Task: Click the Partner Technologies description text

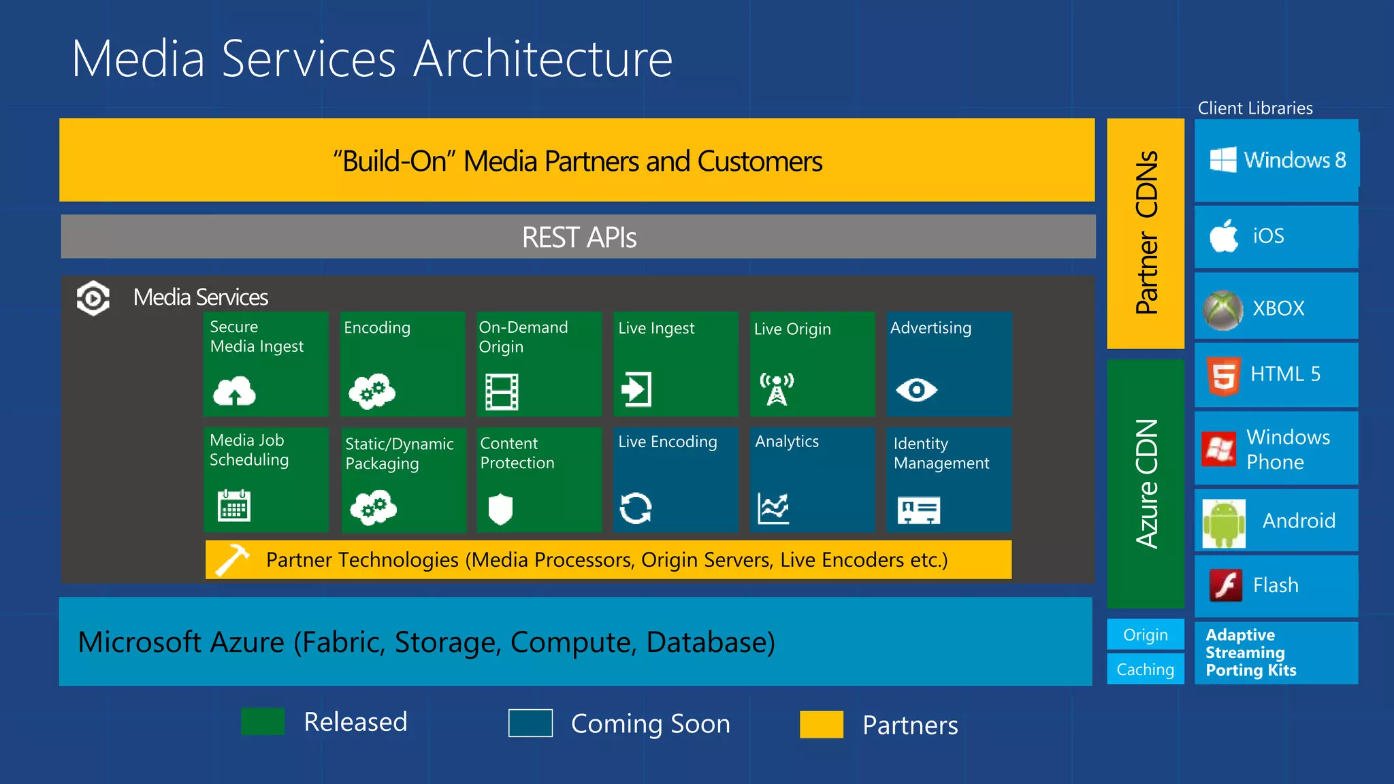Action: (x=607, y=560)
